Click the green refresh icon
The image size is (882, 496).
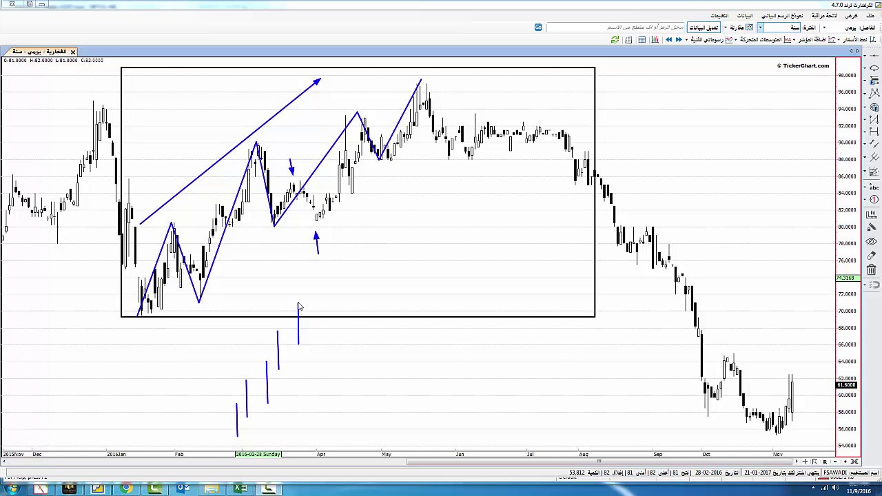point(615,40)
